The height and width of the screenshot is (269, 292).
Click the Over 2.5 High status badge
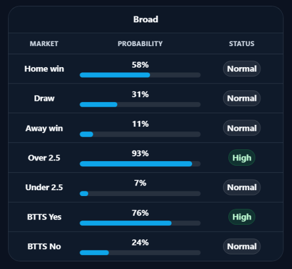(242, 158)
